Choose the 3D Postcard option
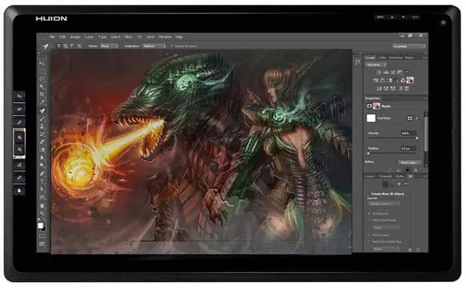 point(369,213)
